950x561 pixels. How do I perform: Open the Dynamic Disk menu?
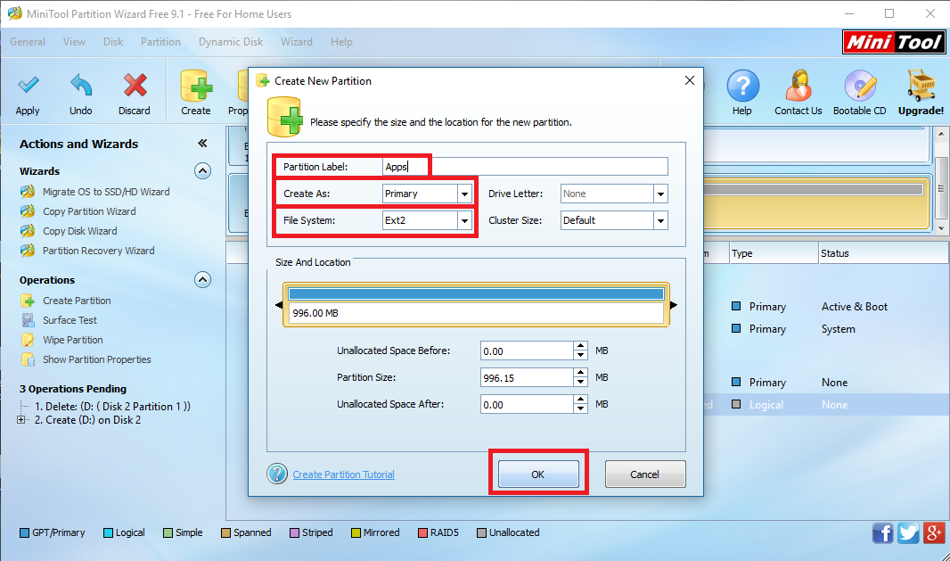coord(231,42)
